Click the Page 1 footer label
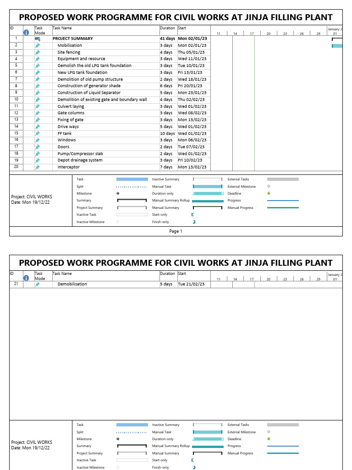 pos(176,231)
